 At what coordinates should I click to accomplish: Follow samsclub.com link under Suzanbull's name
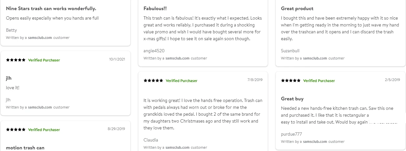(315, 58)
